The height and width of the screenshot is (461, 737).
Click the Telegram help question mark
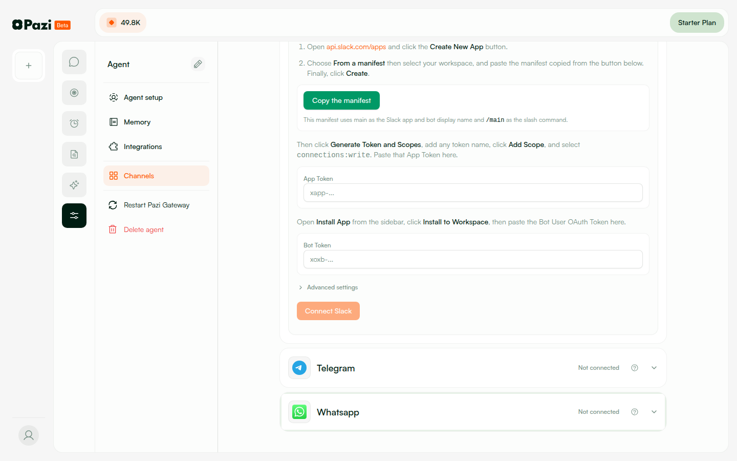click(x=634, y=367)
